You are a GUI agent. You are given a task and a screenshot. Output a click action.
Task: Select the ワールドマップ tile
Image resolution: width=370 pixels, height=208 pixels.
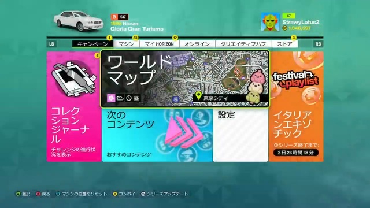tap(185, 79)
